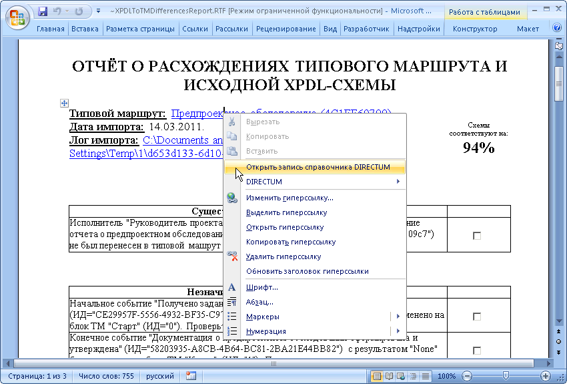Undo the last action
This screenshot has width=567, height=384.
point(57,11)
